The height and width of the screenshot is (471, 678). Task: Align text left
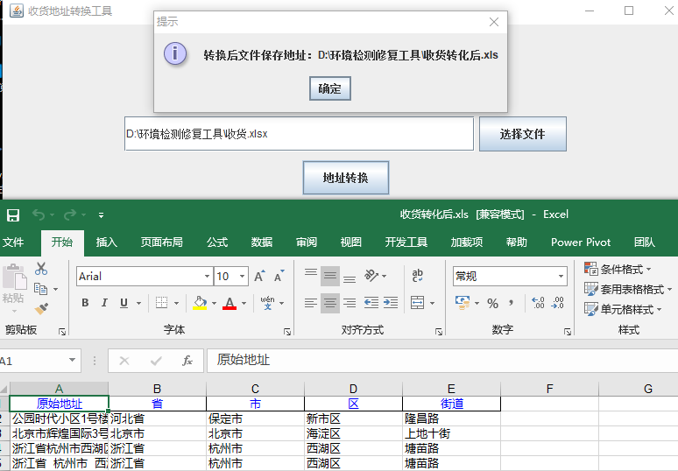pos(310,303)
